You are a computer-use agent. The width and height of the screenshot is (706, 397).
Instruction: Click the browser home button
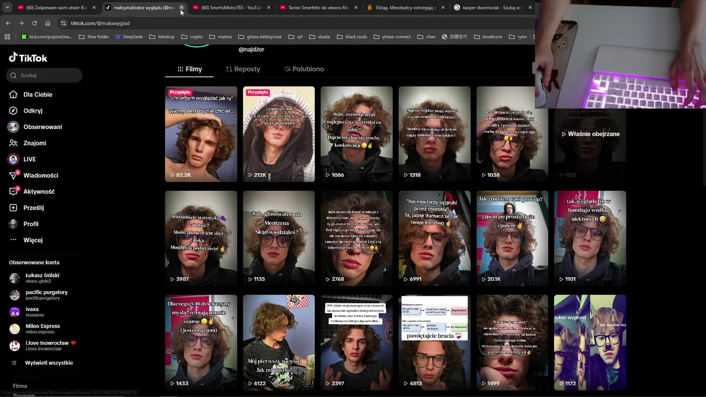(x=47, y=23)
